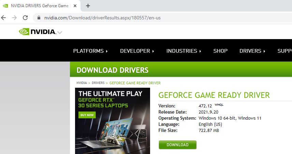Click the operating system value Windows 10 64-bit

[217, 118]
